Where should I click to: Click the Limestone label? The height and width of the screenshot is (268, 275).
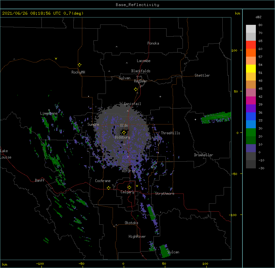[49, 113]
